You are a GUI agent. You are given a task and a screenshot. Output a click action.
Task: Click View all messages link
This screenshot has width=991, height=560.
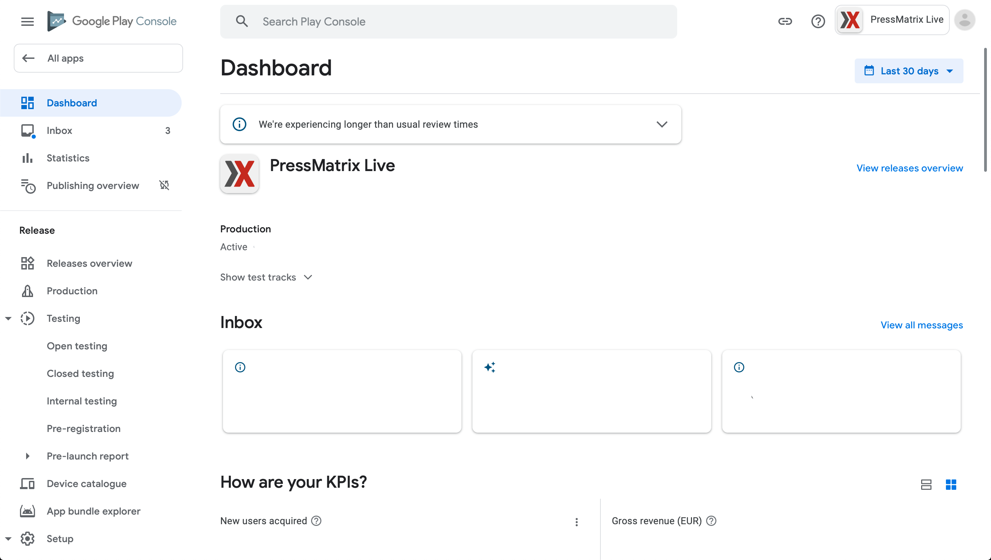coord(922,325)
